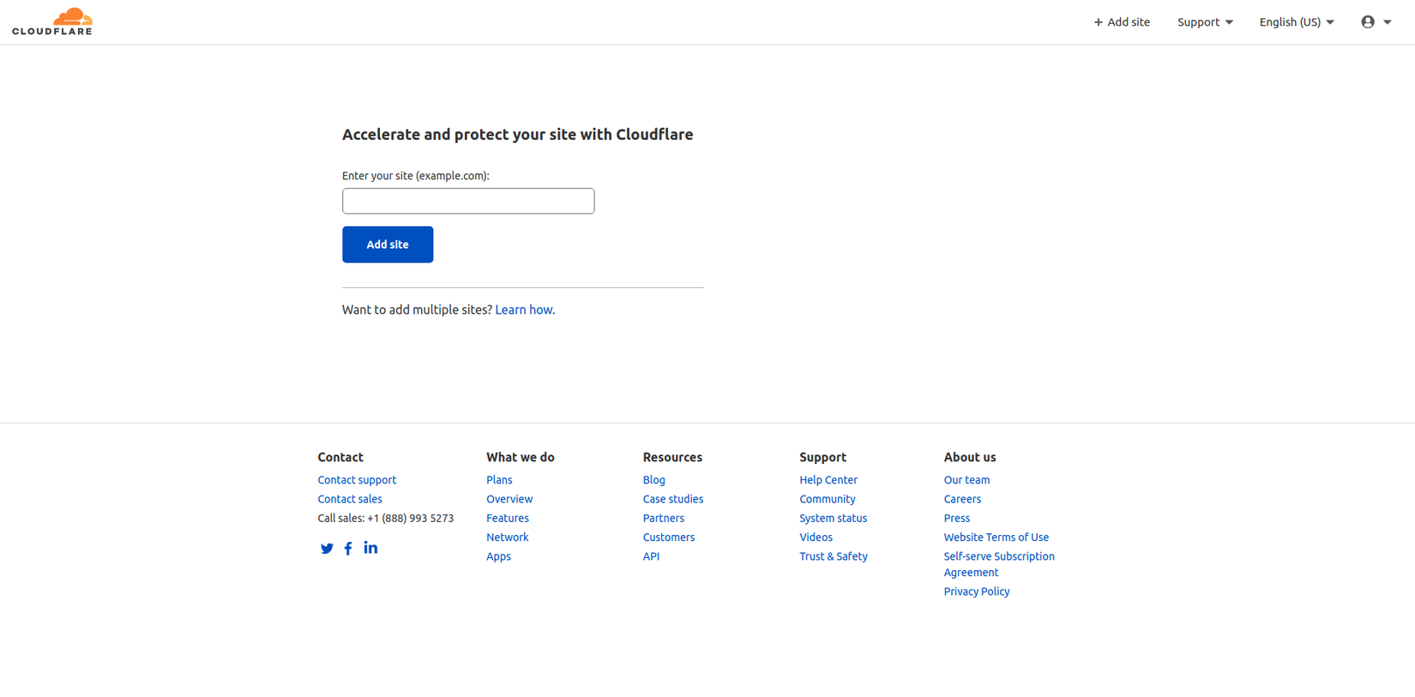Viewport: 1415px width, 697px height.
Task: Expand the account menu arrow
Action: pyautogui.click(x=1388, y=22)
